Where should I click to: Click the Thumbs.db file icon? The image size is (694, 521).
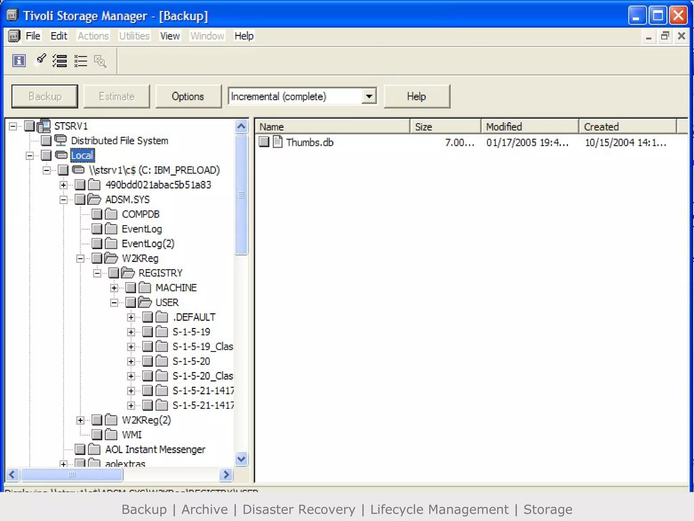coord(278,142)
